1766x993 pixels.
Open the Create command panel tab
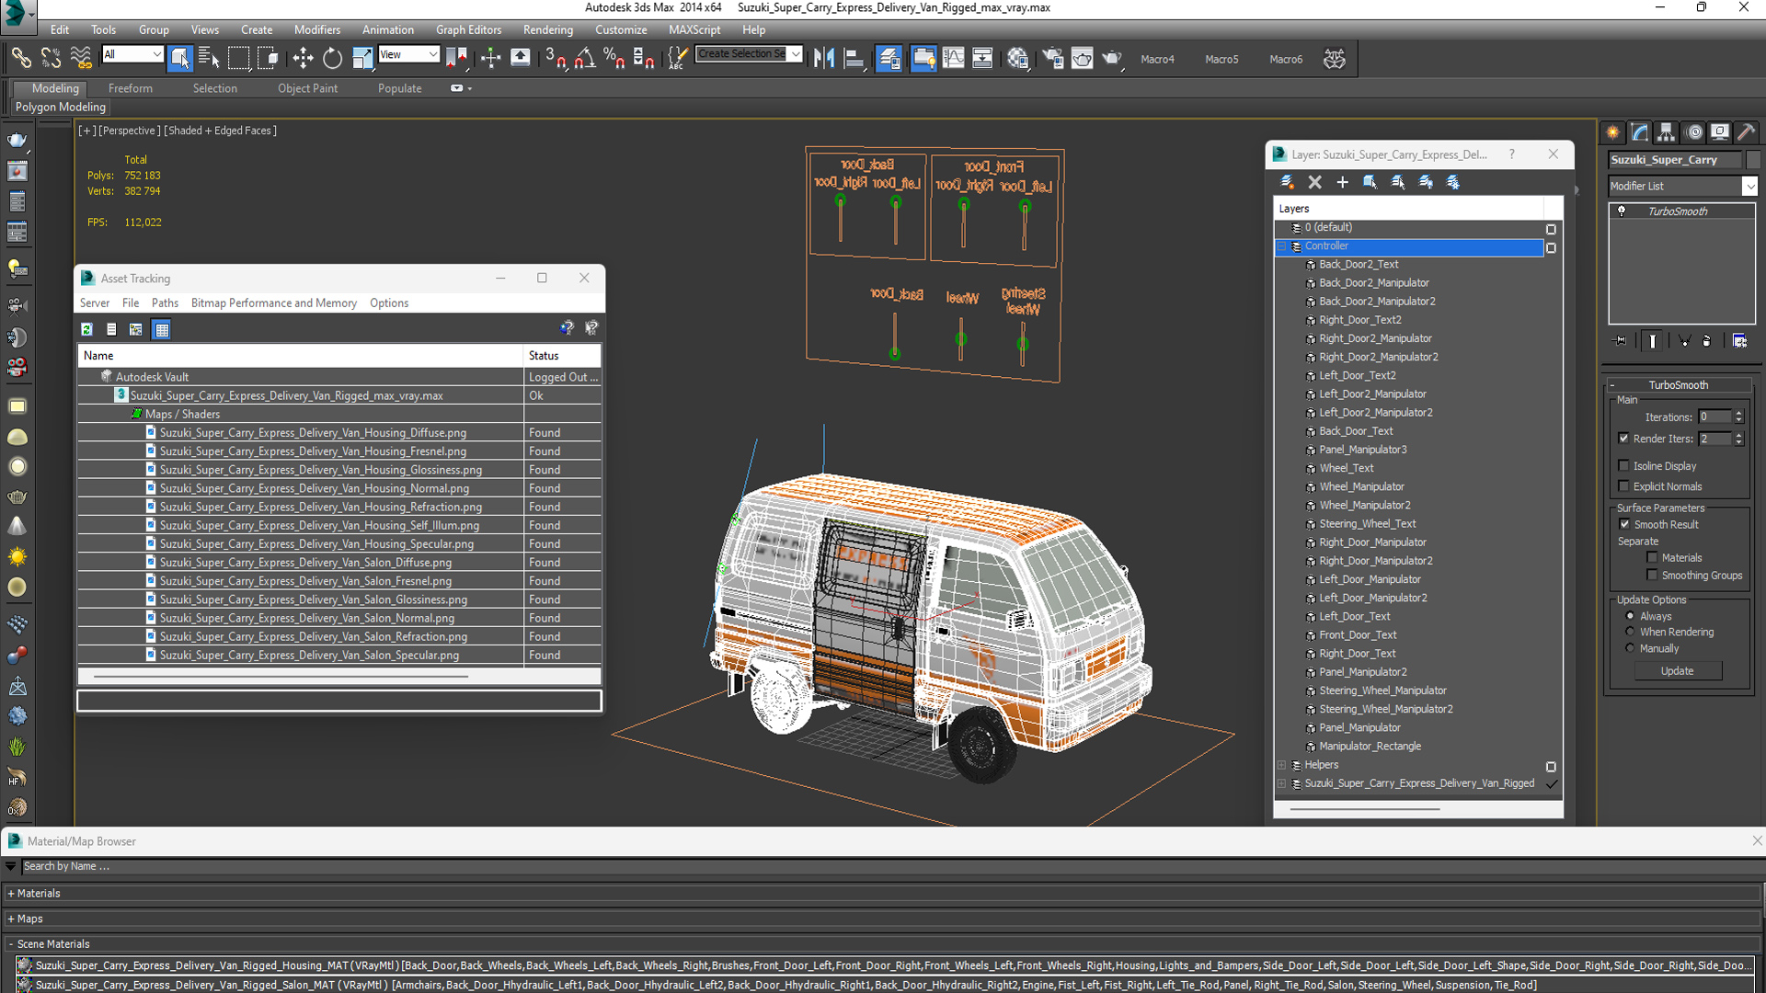tap(1613, 132)
